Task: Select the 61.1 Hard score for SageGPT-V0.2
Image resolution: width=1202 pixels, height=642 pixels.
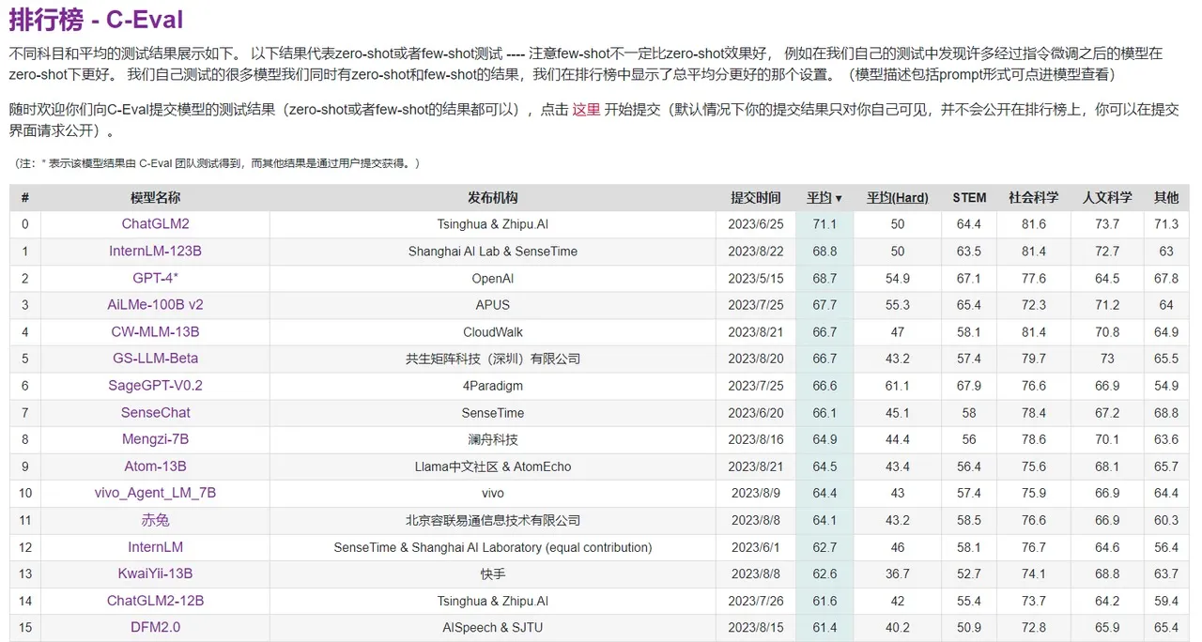Action: click(x=898, y=386)
